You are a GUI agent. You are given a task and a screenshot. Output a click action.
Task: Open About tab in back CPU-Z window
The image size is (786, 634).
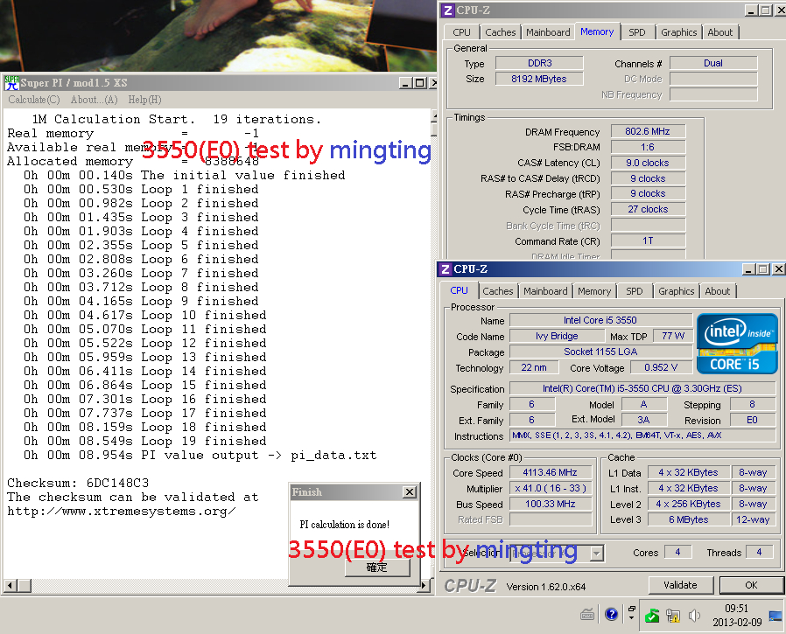(720, 32)
